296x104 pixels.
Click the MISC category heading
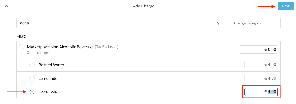pos(21,36)
